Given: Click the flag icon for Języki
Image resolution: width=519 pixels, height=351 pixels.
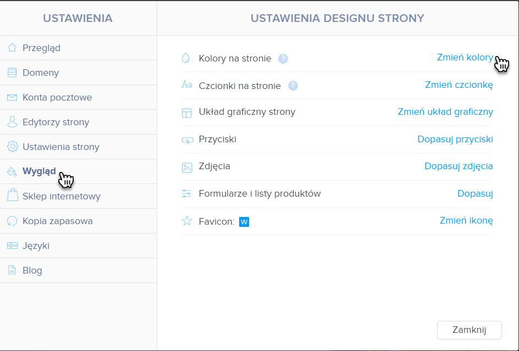Looking at the screenshot, I should [13, 246].
